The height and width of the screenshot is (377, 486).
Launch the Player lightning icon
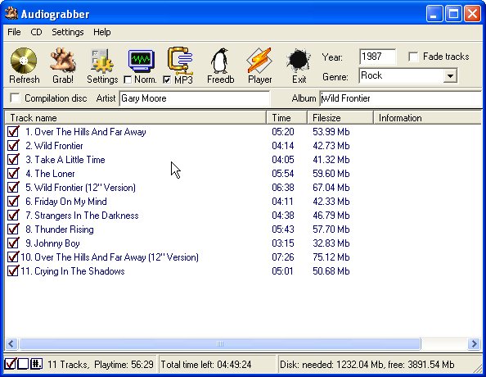coord(259,61)
